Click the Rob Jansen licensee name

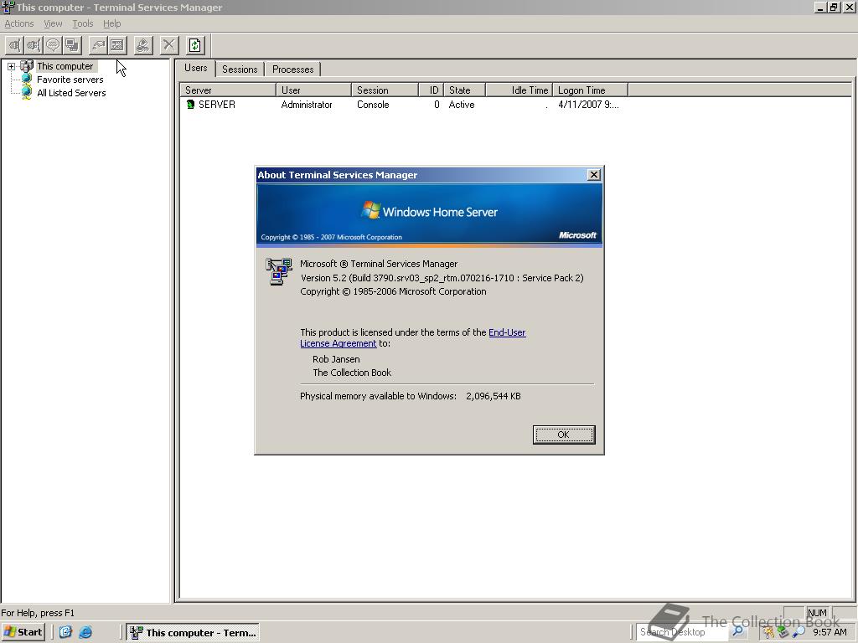(x=336, y=359)
